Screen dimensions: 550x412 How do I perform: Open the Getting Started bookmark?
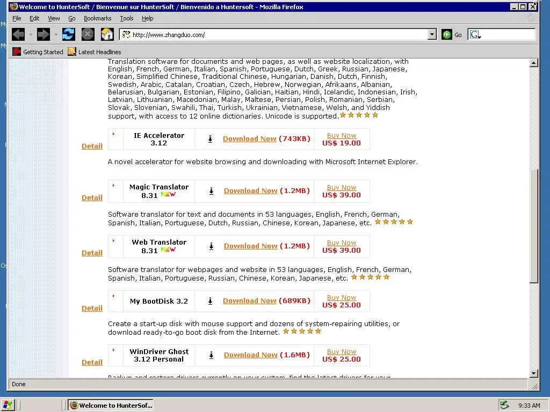tap(38, 52)
